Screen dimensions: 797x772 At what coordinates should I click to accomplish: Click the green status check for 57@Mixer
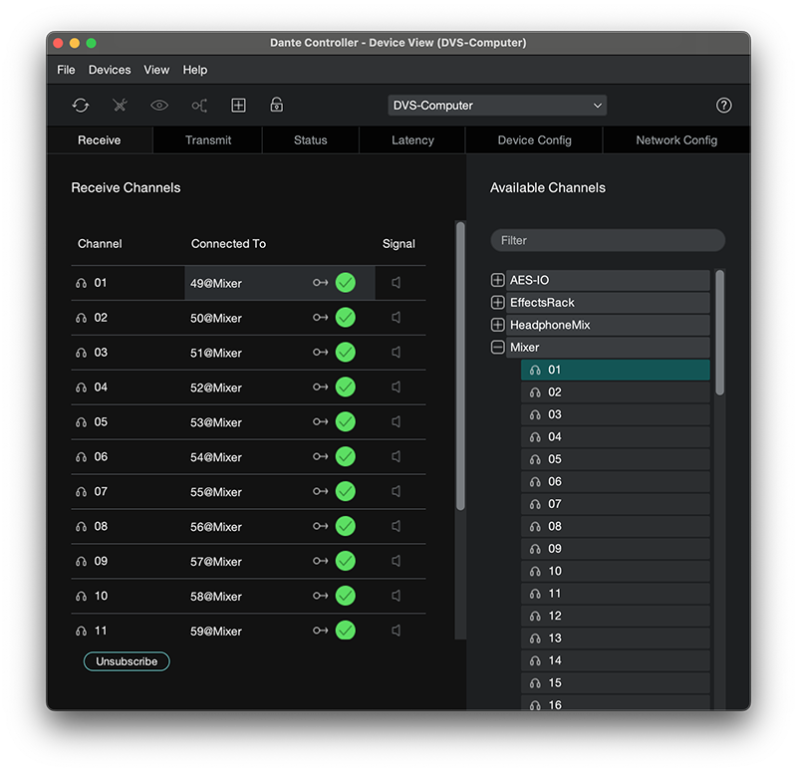click(x=346, y=561)
